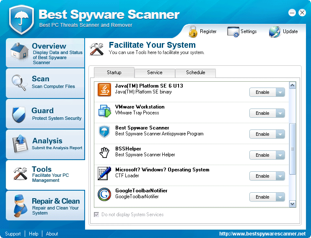Click the Java Platform SE coffee icon
Screen dimensions: 311x238
point(104,90)
